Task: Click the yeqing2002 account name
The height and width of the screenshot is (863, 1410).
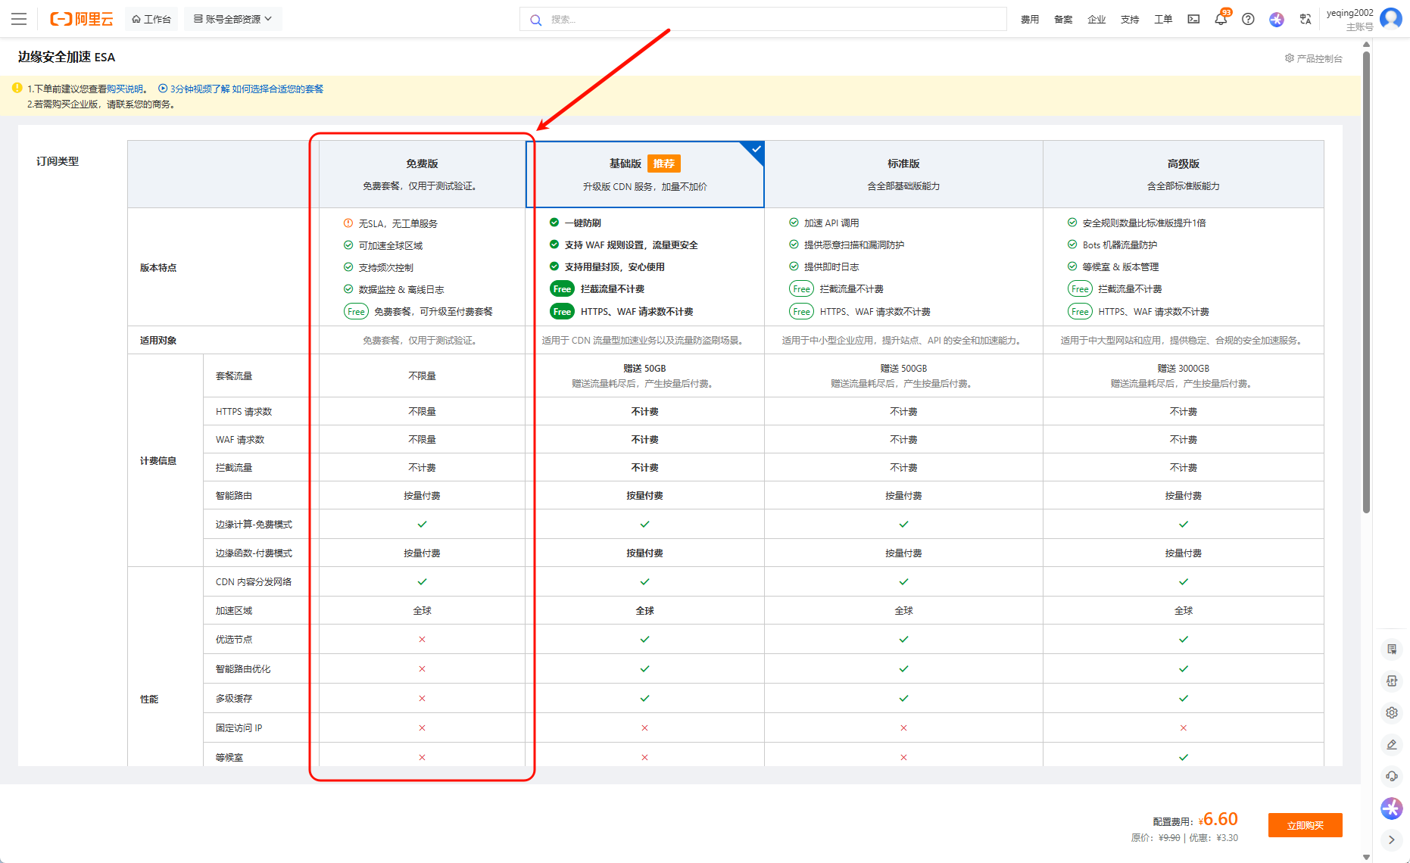Action: pyautogui.click(x=1349, y=13)
